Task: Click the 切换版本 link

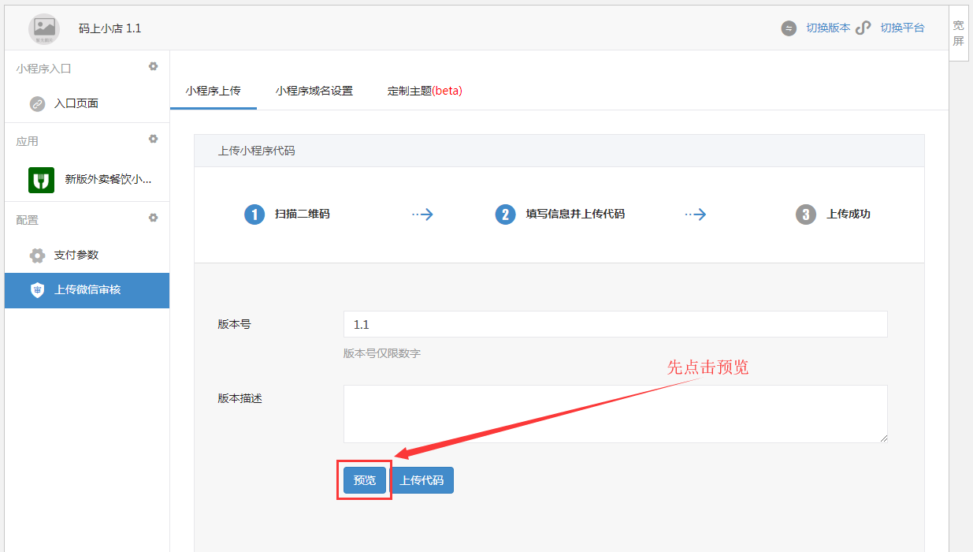Action: (827, 28)
